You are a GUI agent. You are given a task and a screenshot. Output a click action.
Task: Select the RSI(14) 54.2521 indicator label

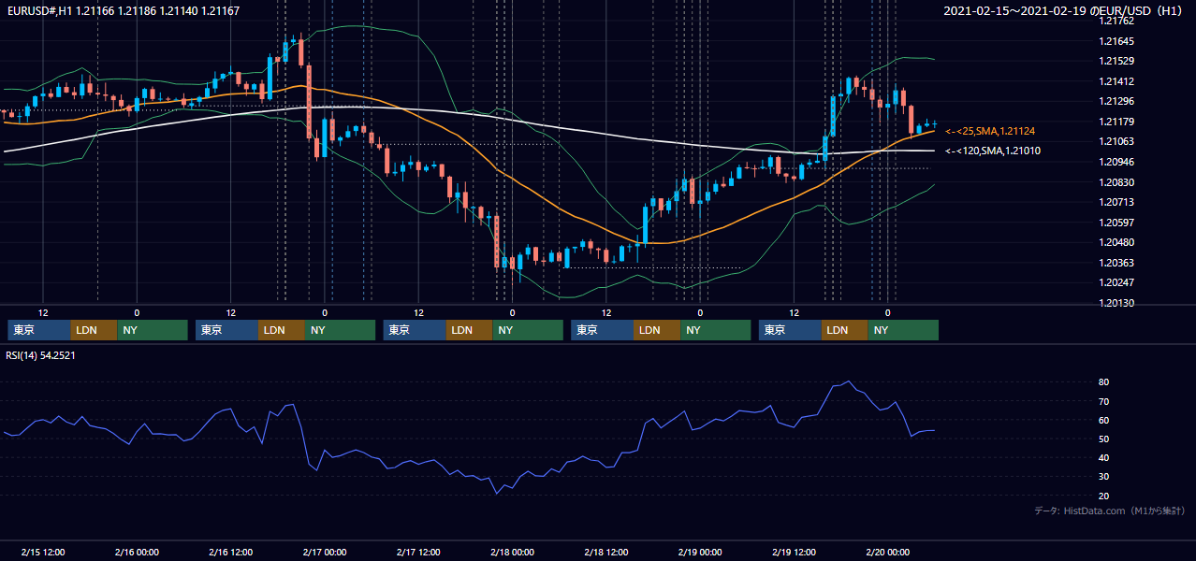(x=41, y=355)
